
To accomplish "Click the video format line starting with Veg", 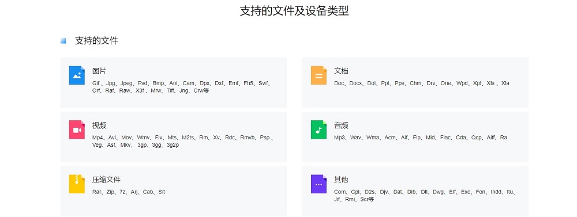I will tap(136, 145).
